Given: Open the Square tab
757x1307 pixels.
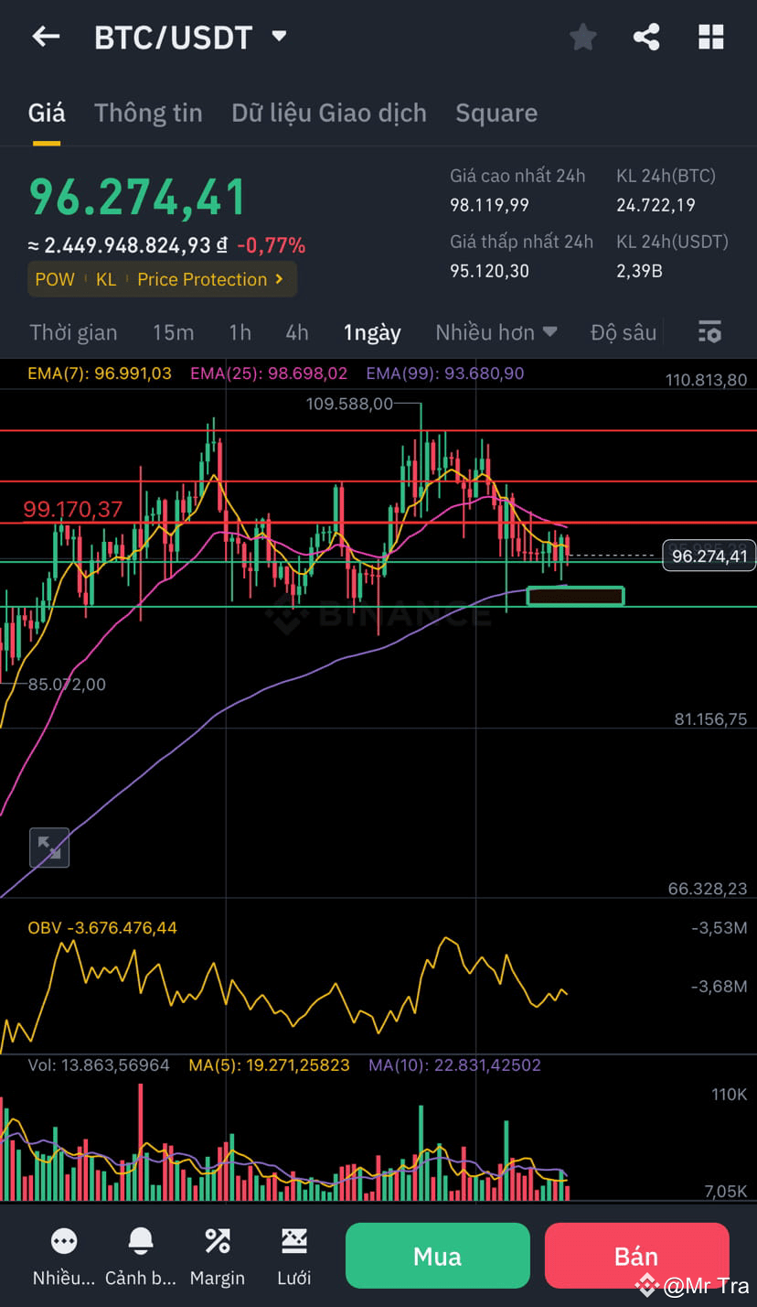Looking at the screenshot, I should (496, 112).
